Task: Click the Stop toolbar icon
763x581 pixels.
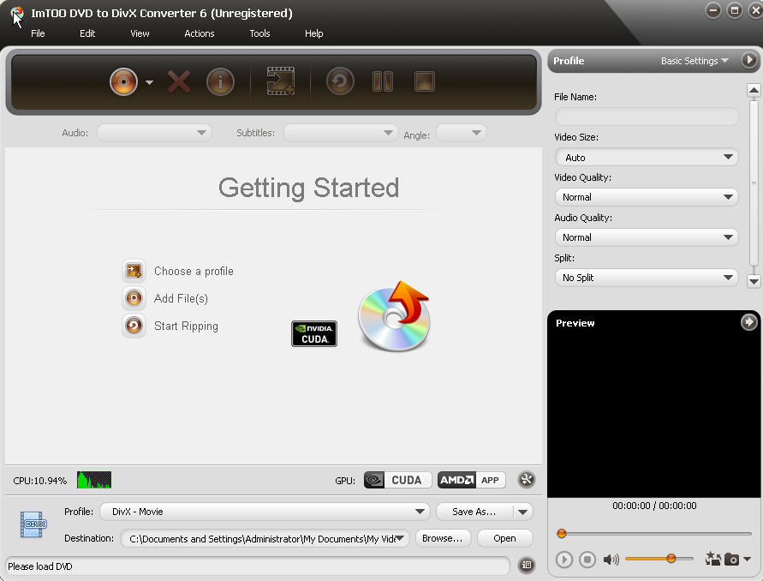Action: [x=425, y=81]
